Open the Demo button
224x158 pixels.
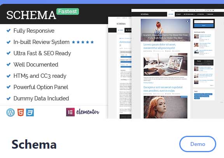pyautogui.click(x=198, y=144)
